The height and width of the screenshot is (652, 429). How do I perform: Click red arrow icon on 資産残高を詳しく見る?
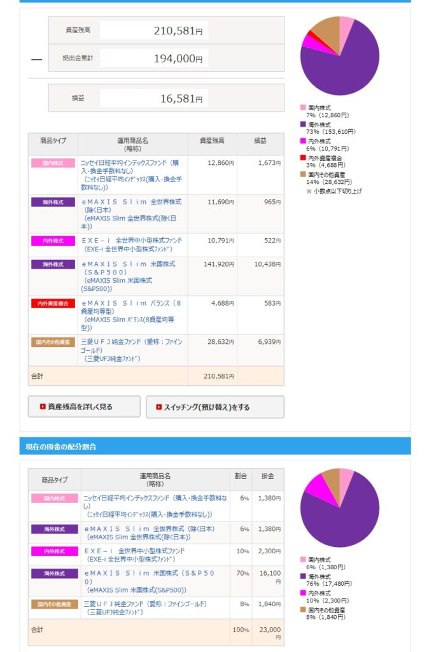[43, 407]
